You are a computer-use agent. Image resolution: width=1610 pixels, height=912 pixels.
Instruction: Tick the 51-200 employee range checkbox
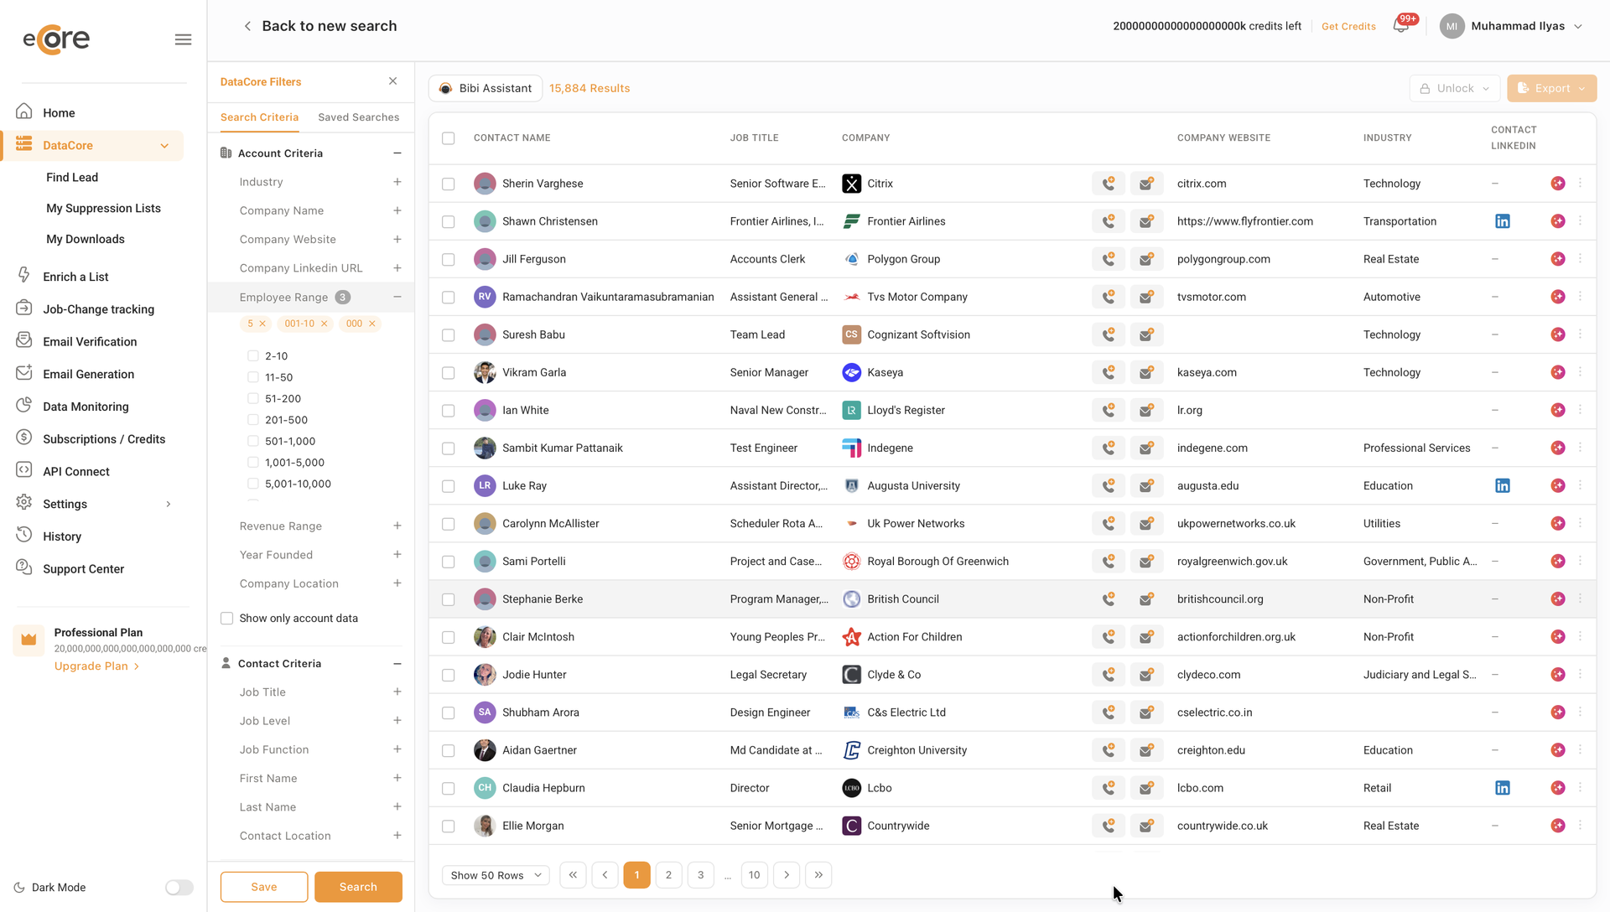[x=253, y=399]
